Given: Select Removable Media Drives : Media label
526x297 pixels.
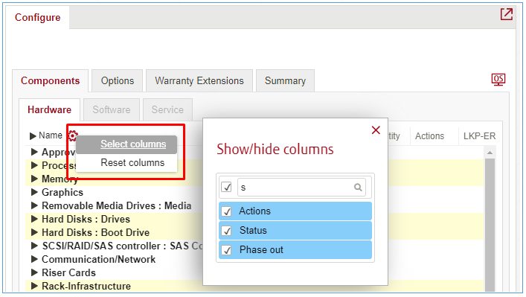Looking at the screenshot, I should coord(116,205).
